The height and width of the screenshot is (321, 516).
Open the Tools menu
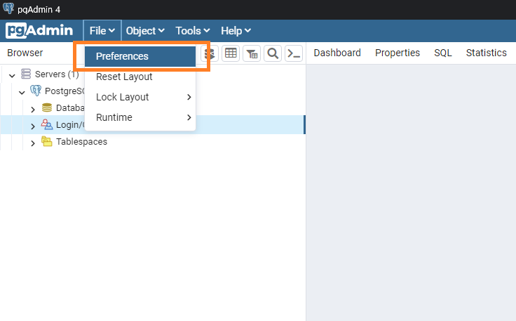(x=193, y=31)
